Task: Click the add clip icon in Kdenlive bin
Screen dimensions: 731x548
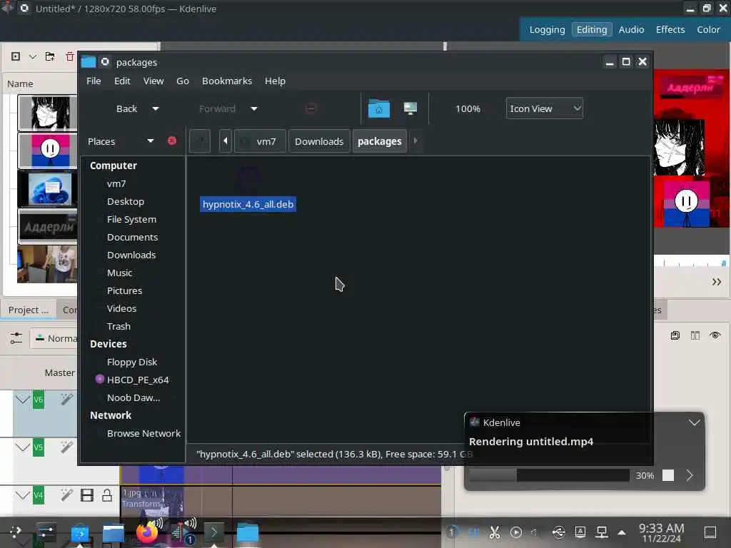Action: pyautogui.click(x=16, y=56)
